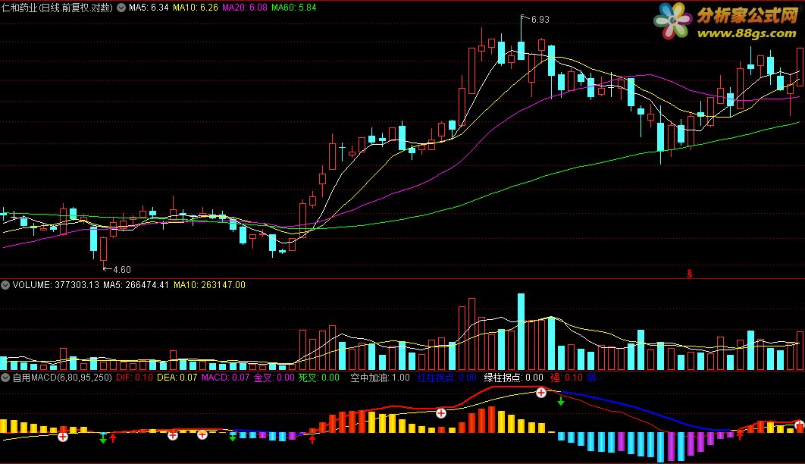Click the 6.93 high price label
This screenshot has width=805, height=464.
540,20
